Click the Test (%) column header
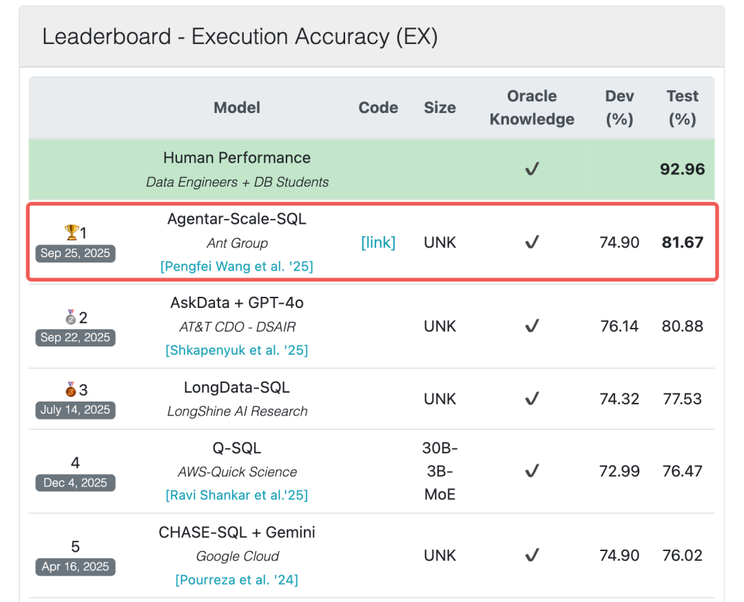The image size is (744, 602). [x=682, y=107]
